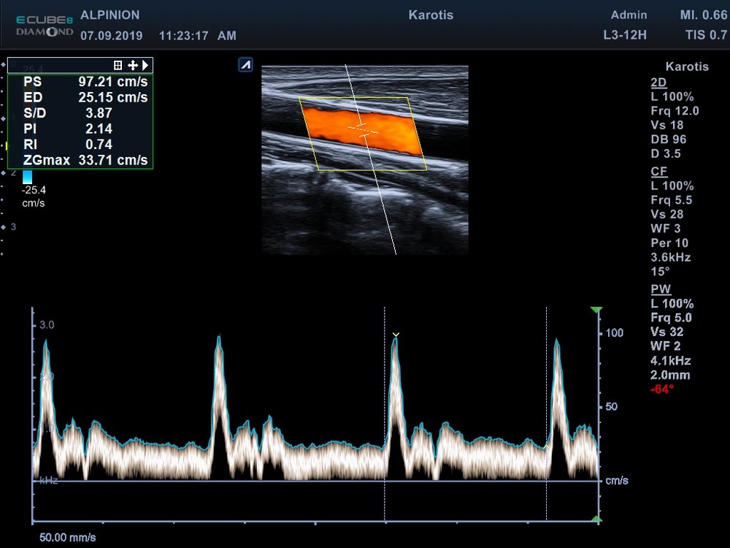Click the MI. 0.66 mechanical index readout

coord(703,15)
